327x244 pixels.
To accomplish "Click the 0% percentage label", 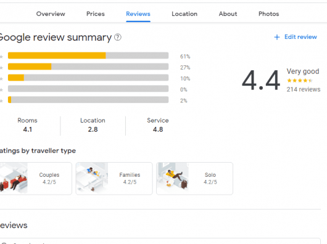I will coord(183,90).
